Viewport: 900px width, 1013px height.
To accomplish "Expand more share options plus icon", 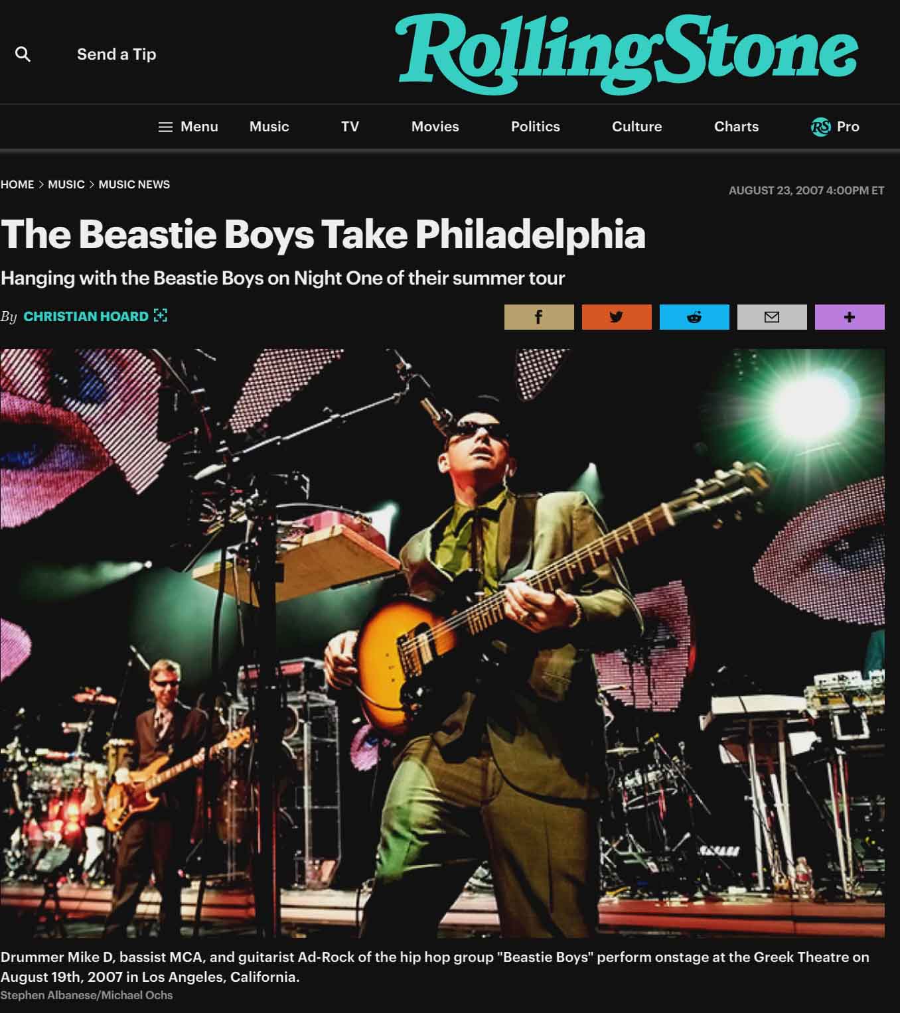I will coord(850,317).
